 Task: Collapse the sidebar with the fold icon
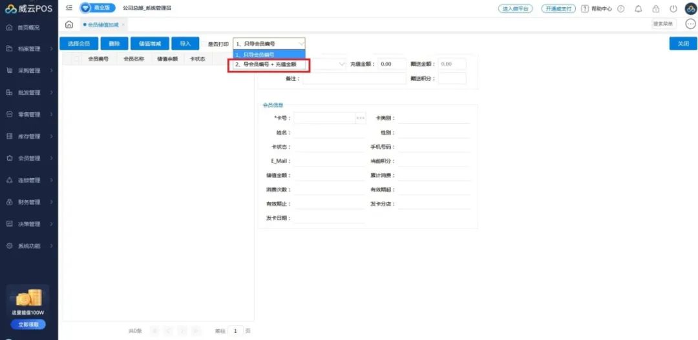tap(69, 8)
